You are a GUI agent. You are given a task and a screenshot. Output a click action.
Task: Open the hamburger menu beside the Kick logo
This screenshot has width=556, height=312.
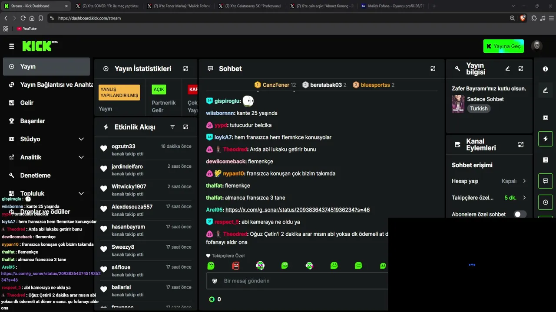pos(11,46)
